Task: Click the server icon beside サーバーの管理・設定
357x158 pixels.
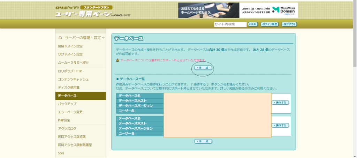Action: pyautogui.click(x=60, y=38)
